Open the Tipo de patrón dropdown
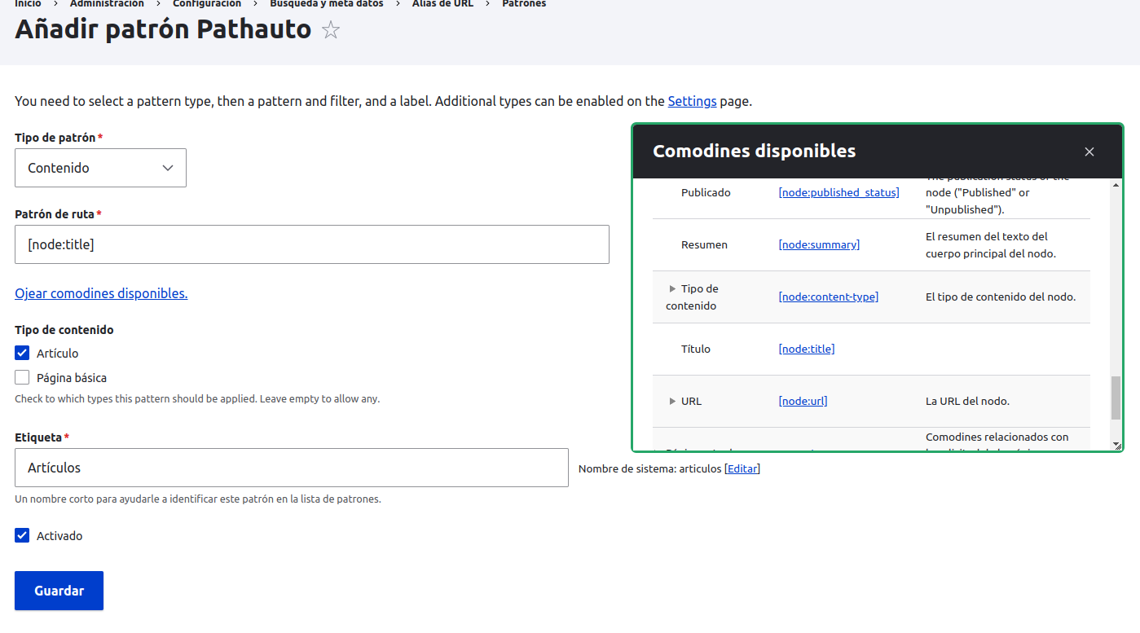 (x=100, y=168)
